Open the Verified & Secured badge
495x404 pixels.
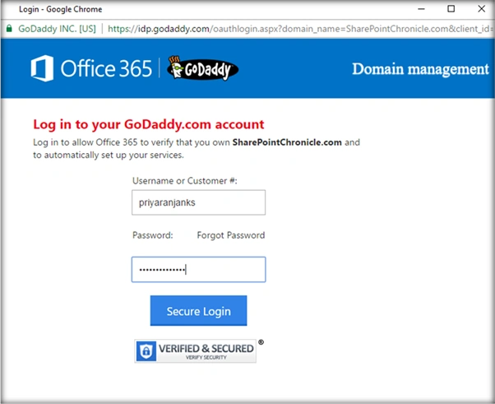[196, 351]
